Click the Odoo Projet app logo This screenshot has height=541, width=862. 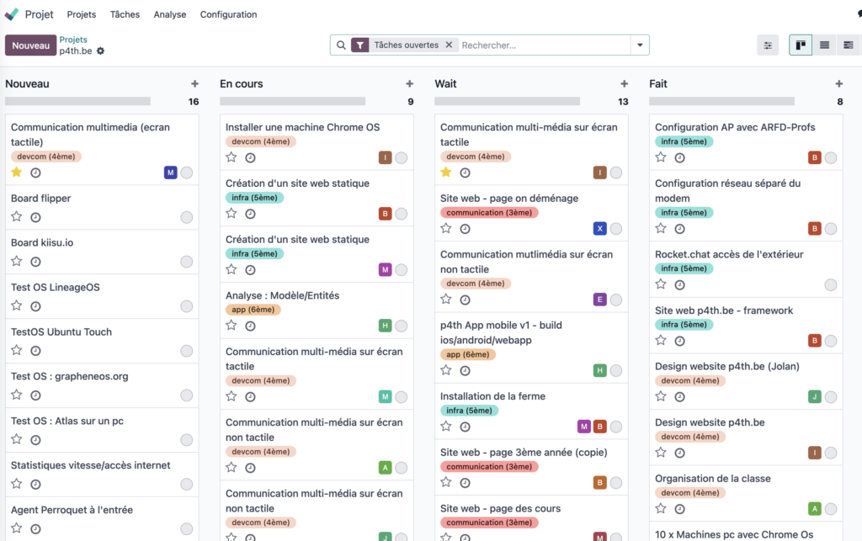[12, 14]
